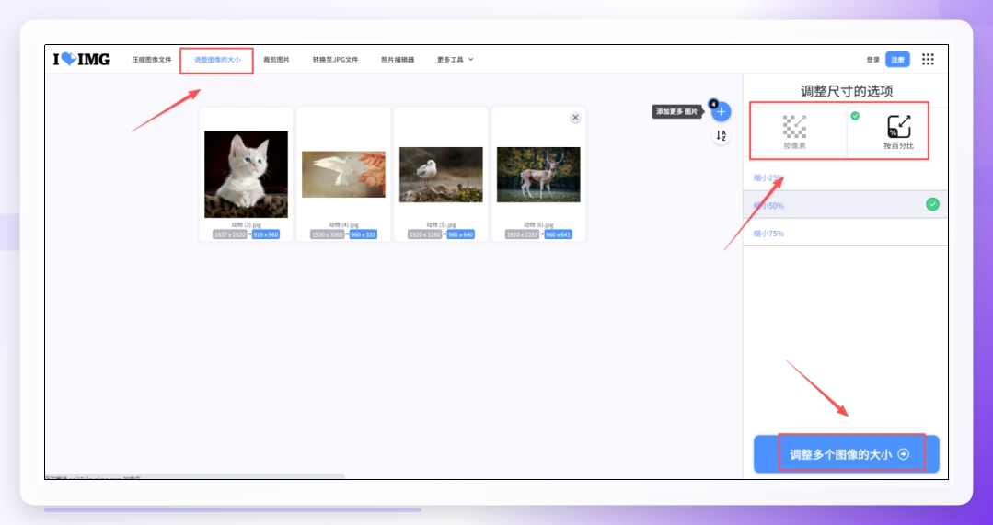Open the 调整图像的大小 tab
The image size is (993, 525).
[217, 60]
